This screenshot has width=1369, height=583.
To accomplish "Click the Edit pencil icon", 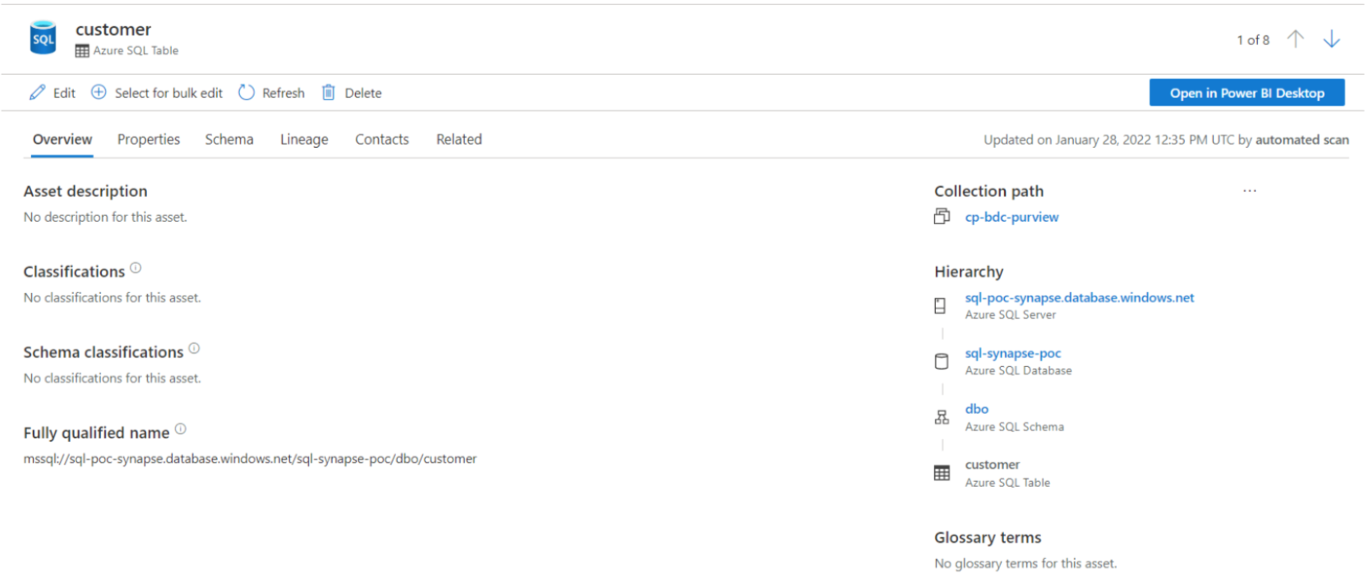I will pyautogui.click(x=37, y=93).
